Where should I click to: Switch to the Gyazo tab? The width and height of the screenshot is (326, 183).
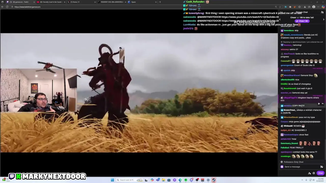pos(142,2)
